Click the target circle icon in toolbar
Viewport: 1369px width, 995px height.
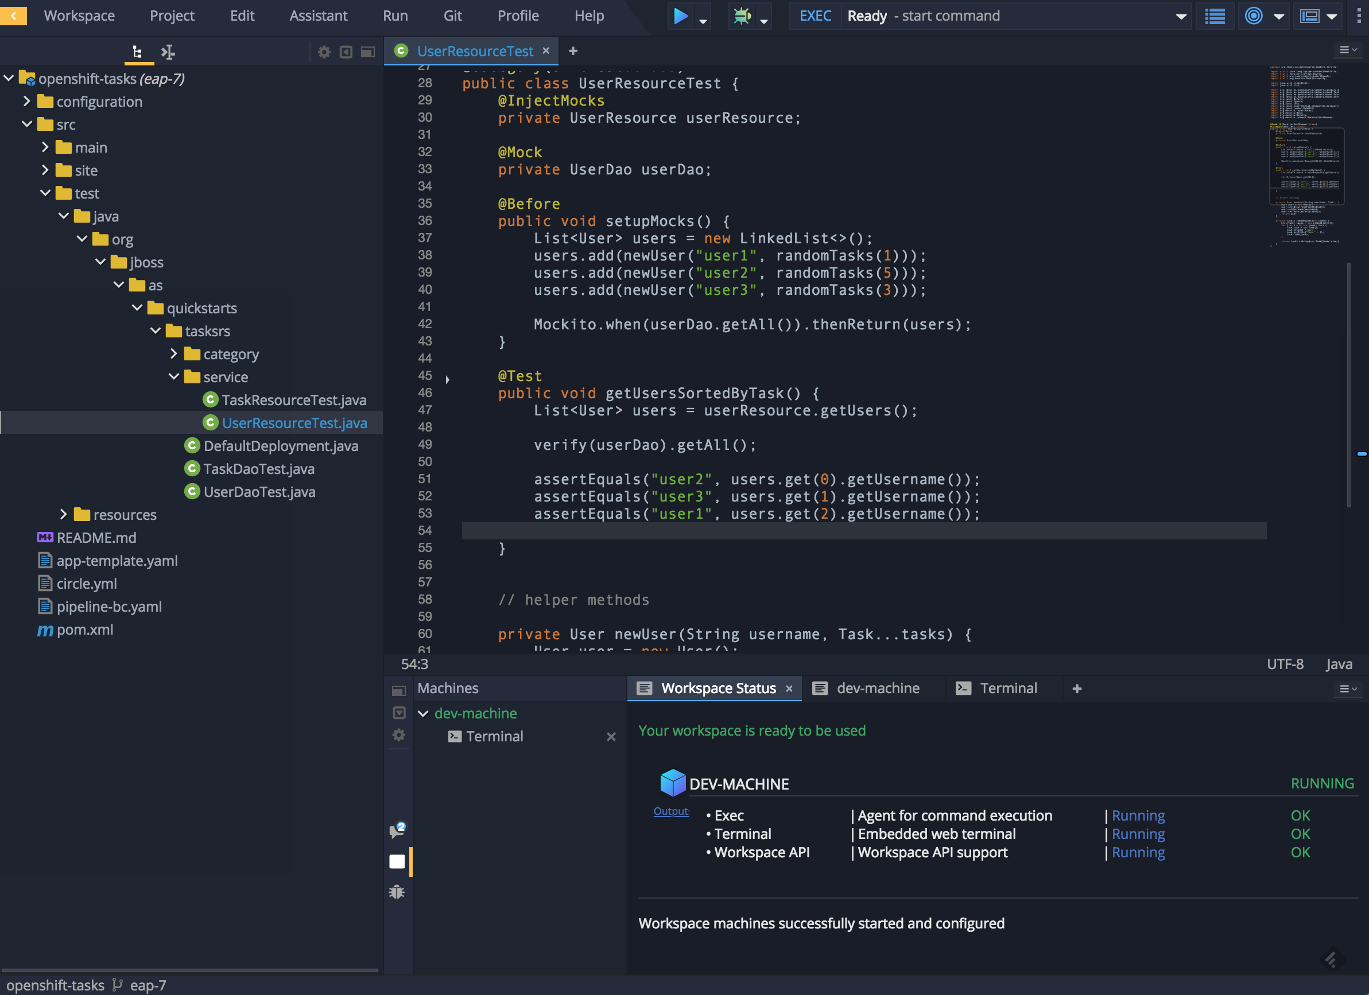(1254, 15)
